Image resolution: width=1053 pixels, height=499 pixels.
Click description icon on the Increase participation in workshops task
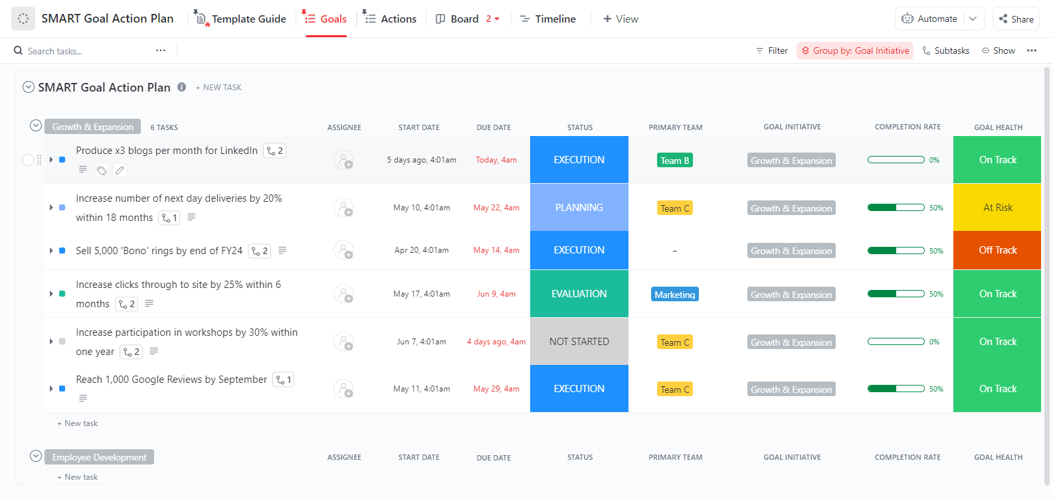pyautogui.click(x=154, y=351)
